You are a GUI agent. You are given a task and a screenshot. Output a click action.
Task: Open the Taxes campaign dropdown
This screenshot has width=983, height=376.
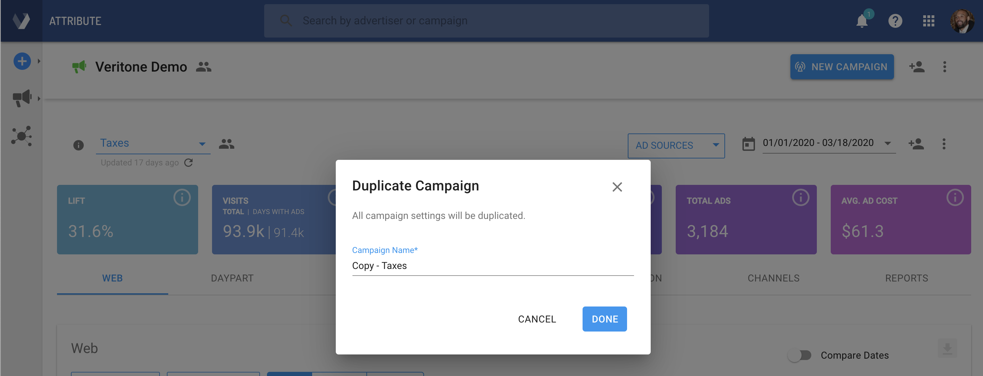[203, 144]
